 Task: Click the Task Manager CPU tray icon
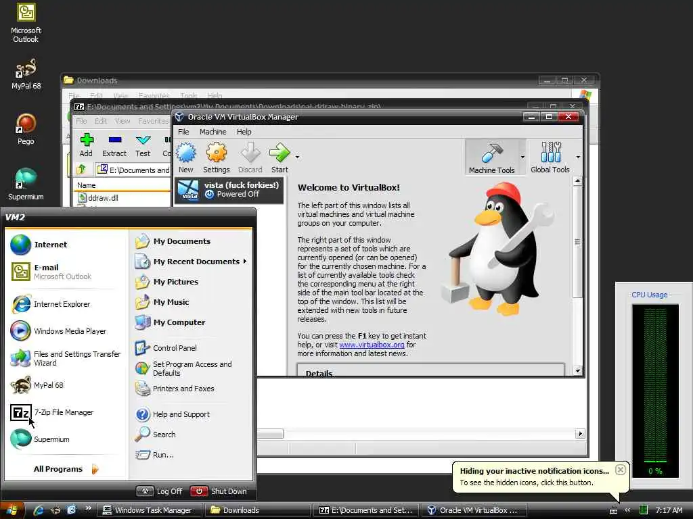[x=644, y=510]
